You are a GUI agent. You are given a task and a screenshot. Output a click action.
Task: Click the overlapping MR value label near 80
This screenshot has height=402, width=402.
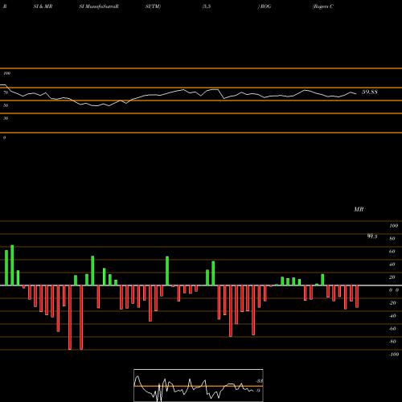[372, 236]
